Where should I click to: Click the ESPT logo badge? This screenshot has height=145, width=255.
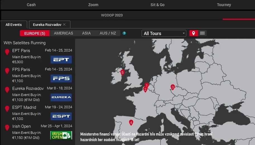(61, 116)
